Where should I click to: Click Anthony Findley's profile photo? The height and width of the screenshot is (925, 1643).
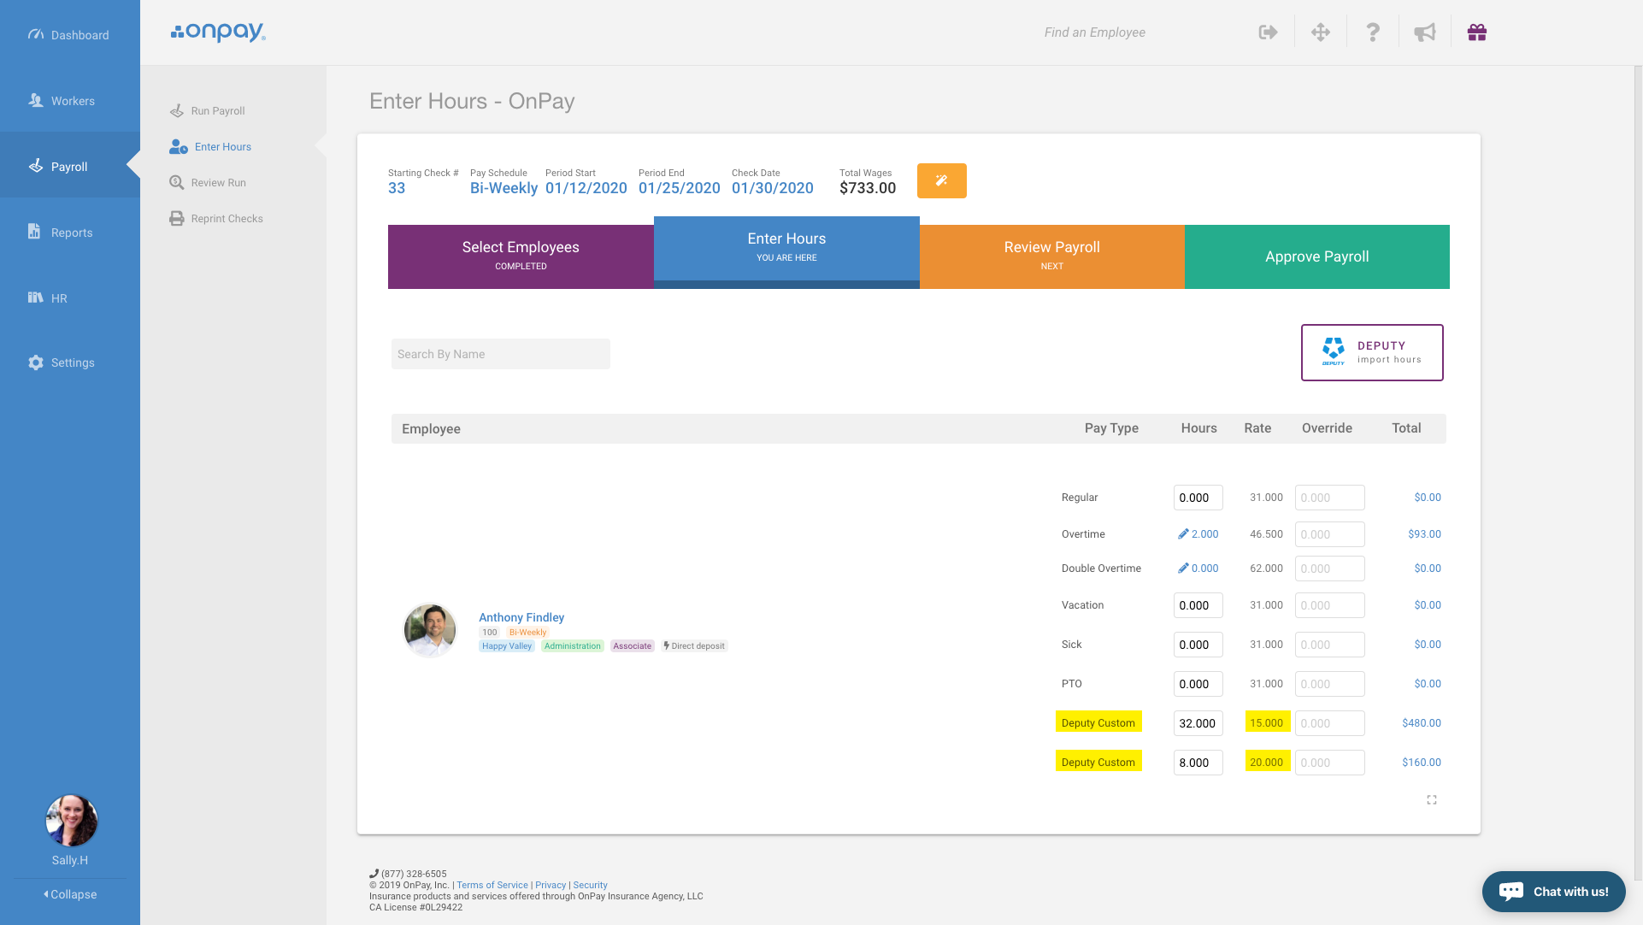point(430,631)
